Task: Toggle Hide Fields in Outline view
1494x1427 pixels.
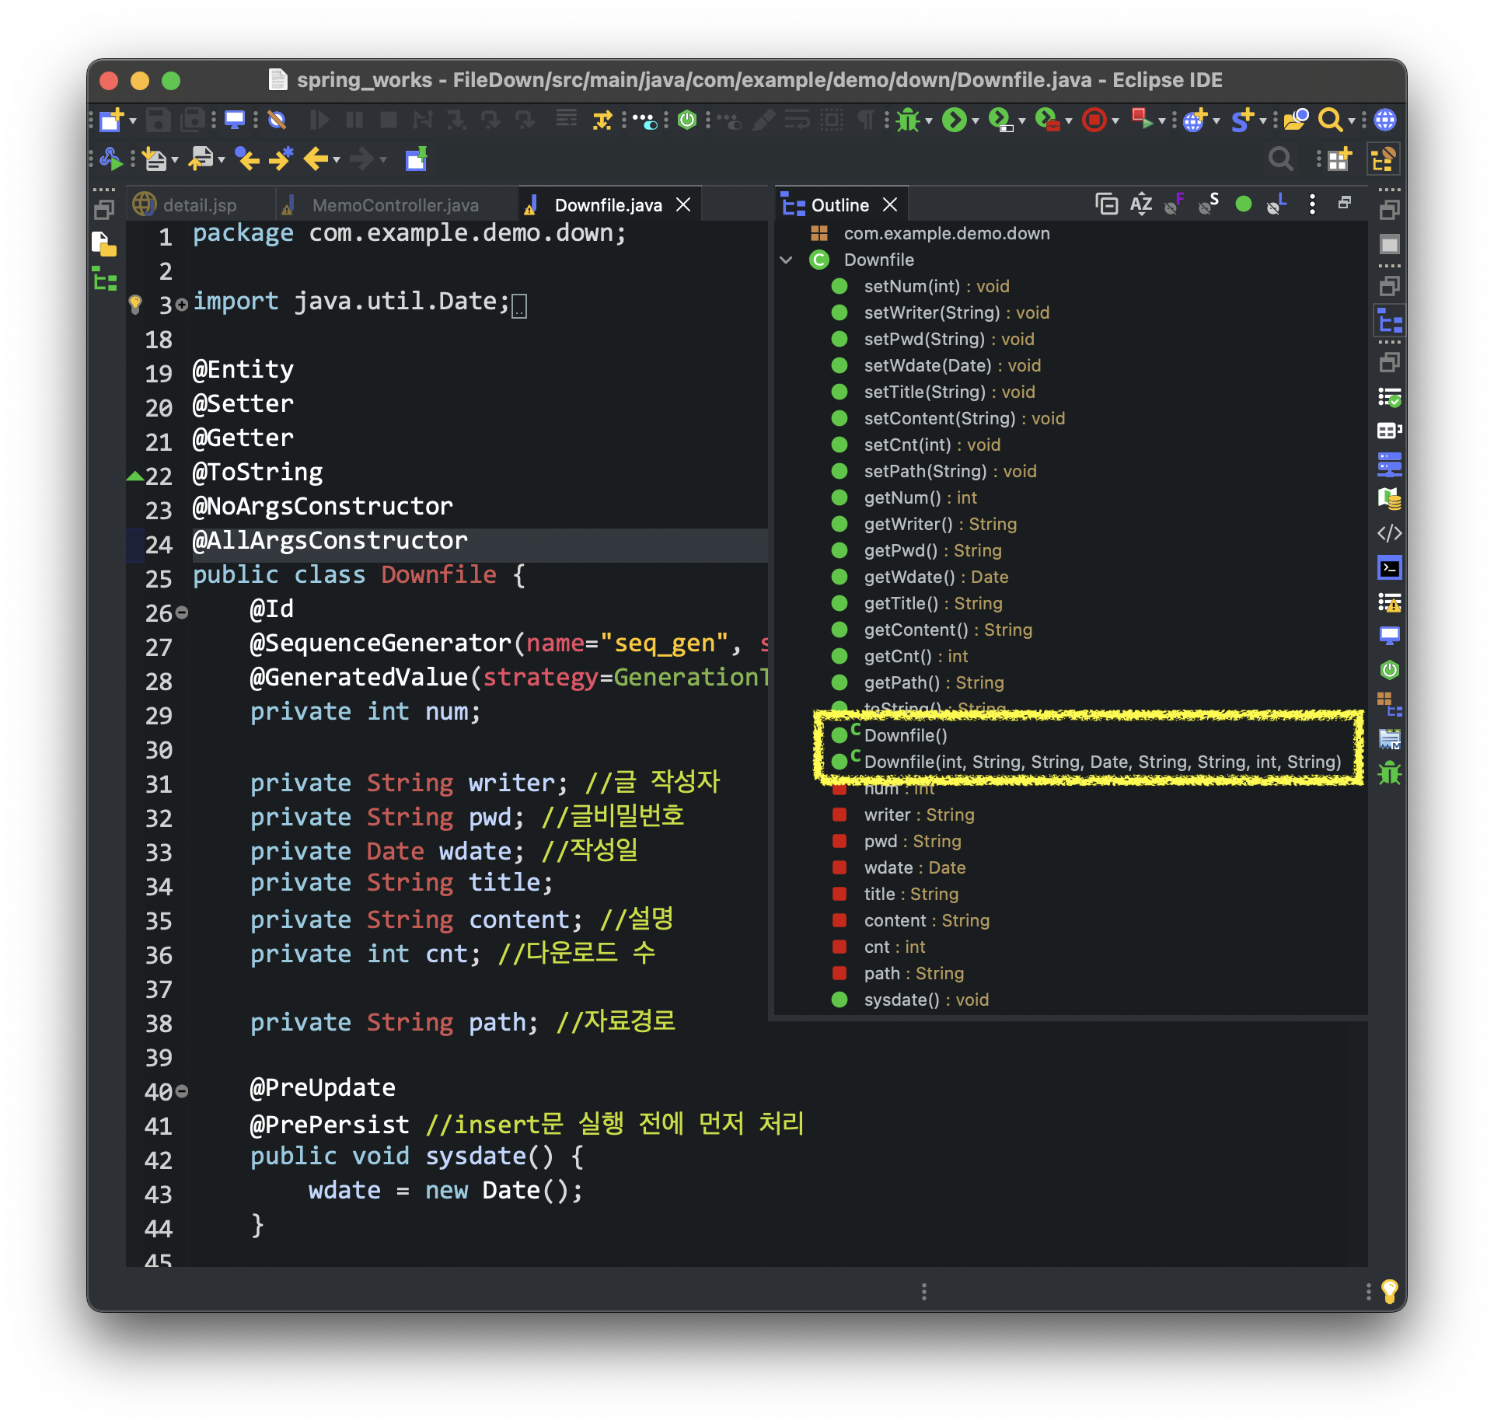Action: [x=1174, y=204]
